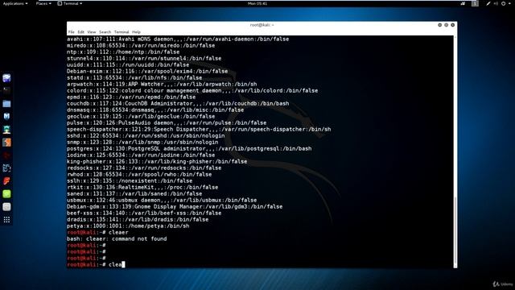Screen dimensions: 515x290
Task: Open the Edit menu in terminal
Action: tap(80, 32)
